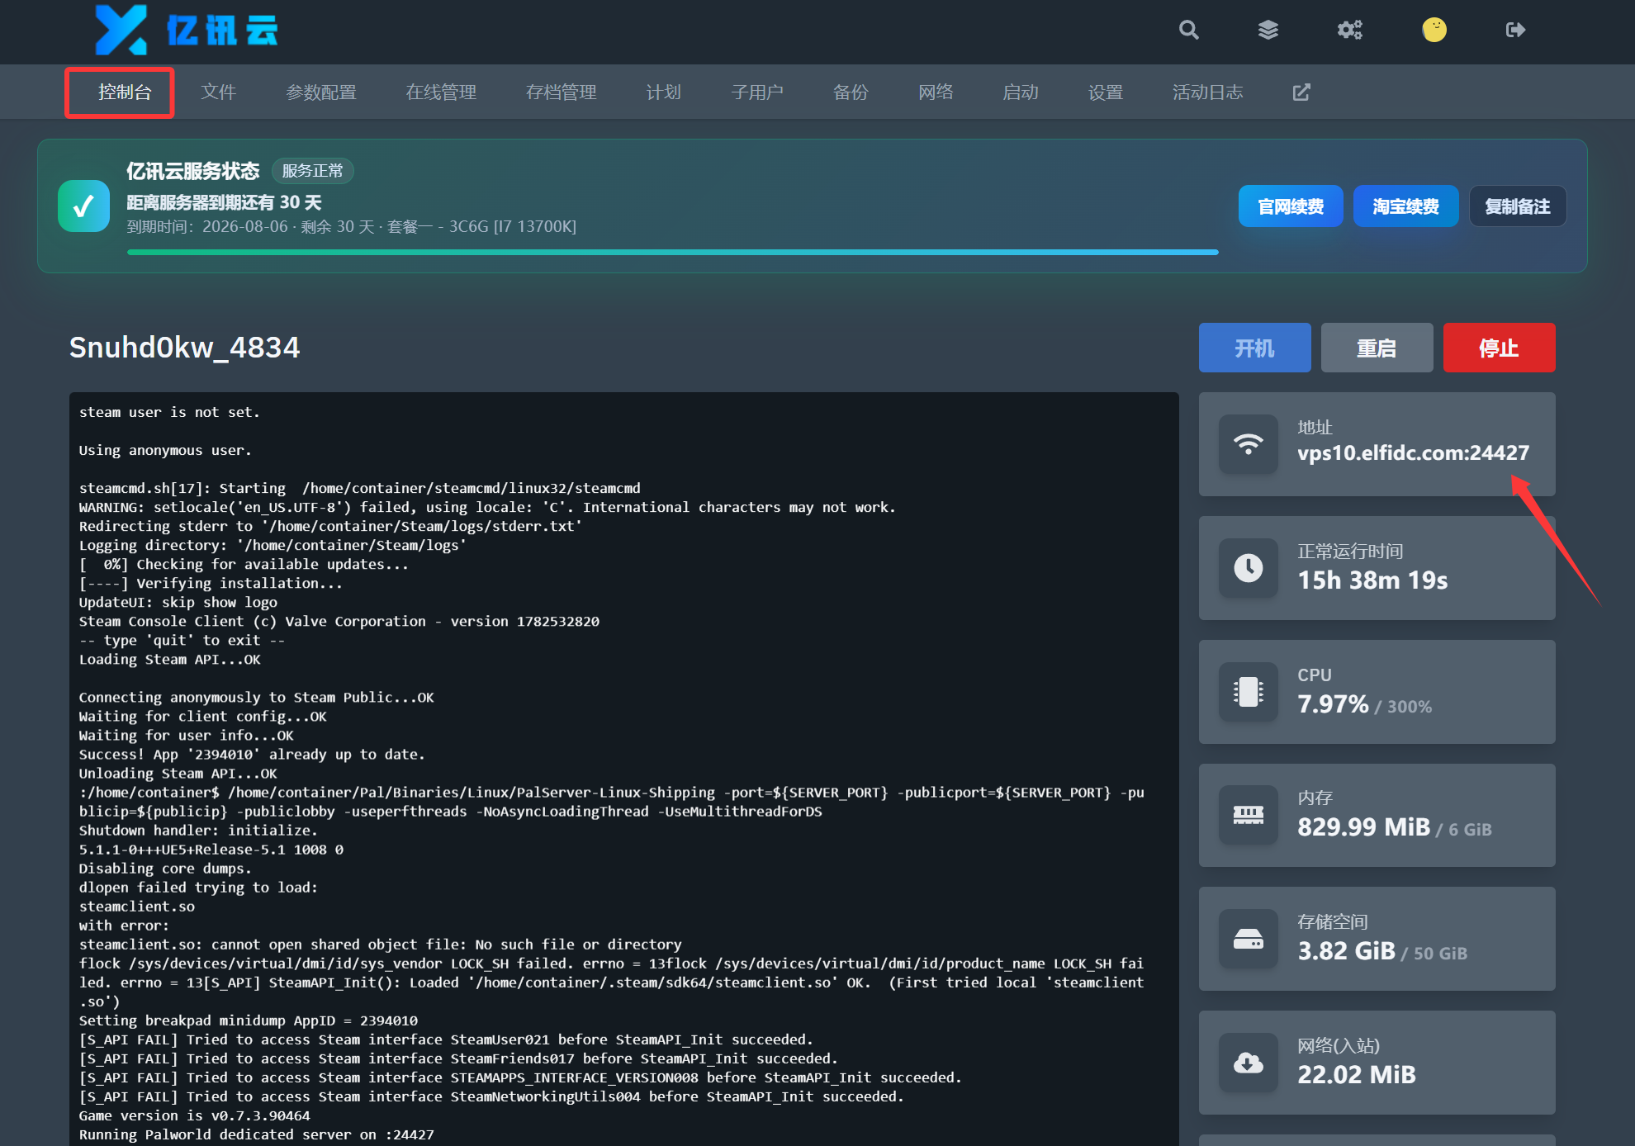Click the red 停止 server button
The image size is (1635, 1146).
coord(1499,348)
